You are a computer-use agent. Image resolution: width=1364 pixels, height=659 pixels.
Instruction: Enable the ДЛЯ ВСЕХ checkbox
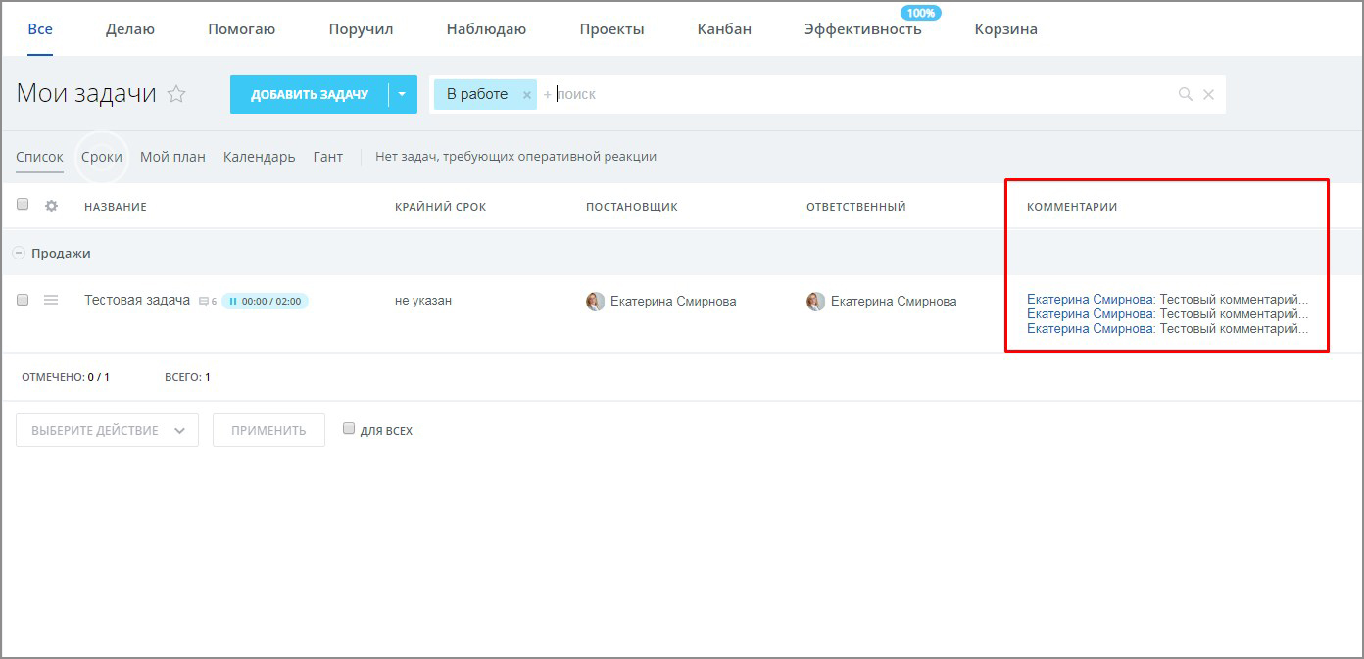pyautogui.click(x=349, y=429)
